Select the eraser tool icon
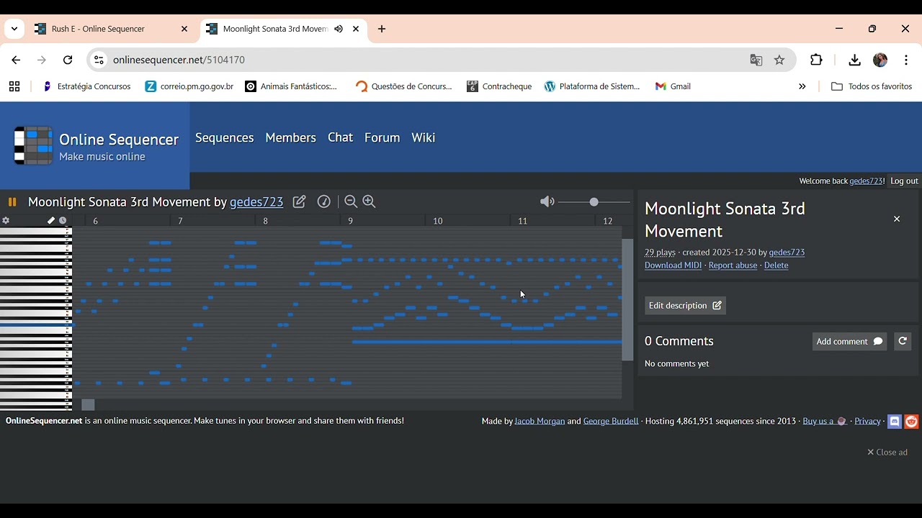The image size is (922, 518). [x=51, y=221]
